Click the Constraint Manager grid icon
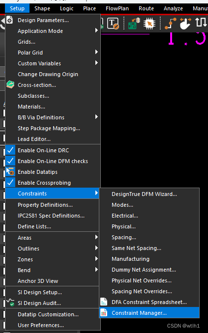 pyautogui.click(x=104, y=312)
